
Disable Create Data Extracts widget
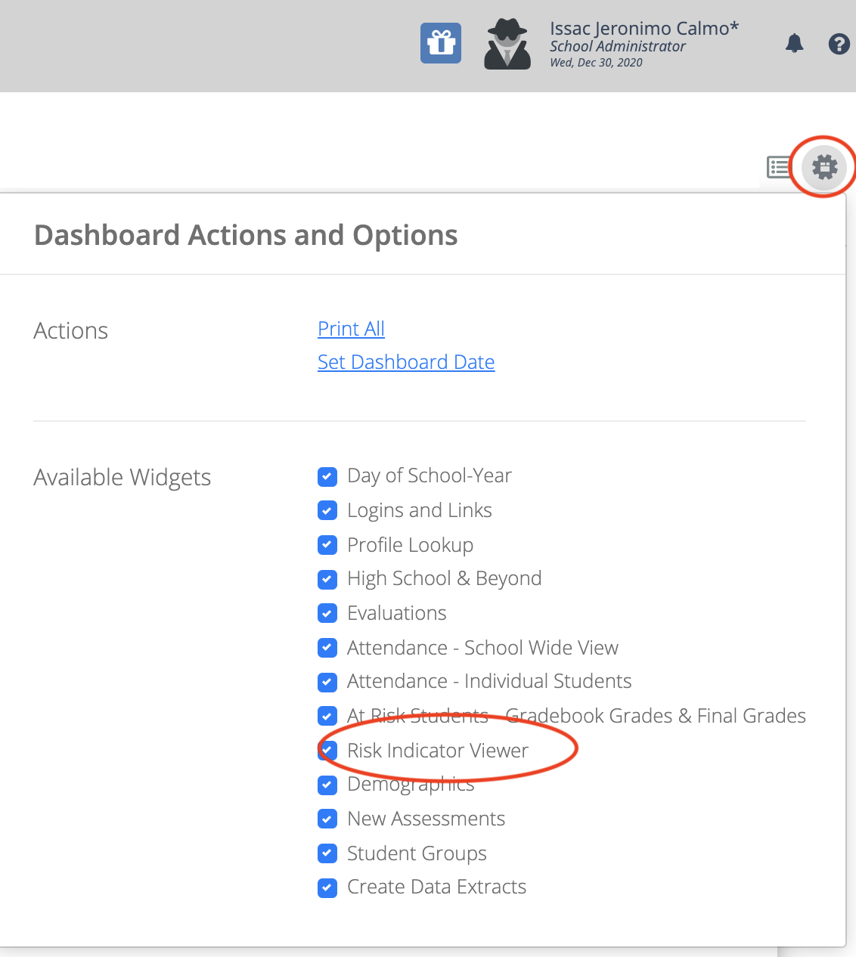[327, 887]
